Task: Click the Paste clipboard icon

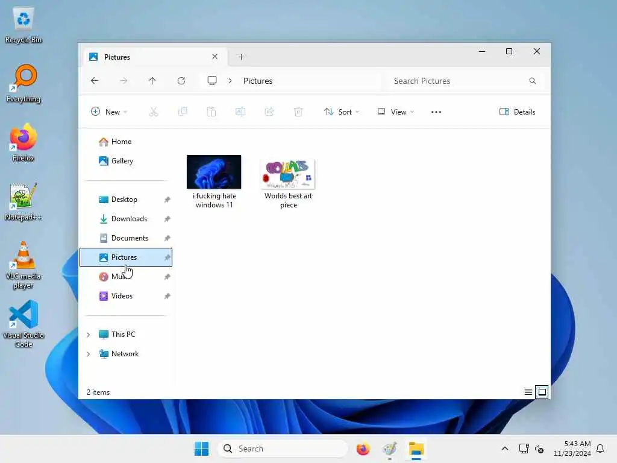Action: (x=211, y=112)
